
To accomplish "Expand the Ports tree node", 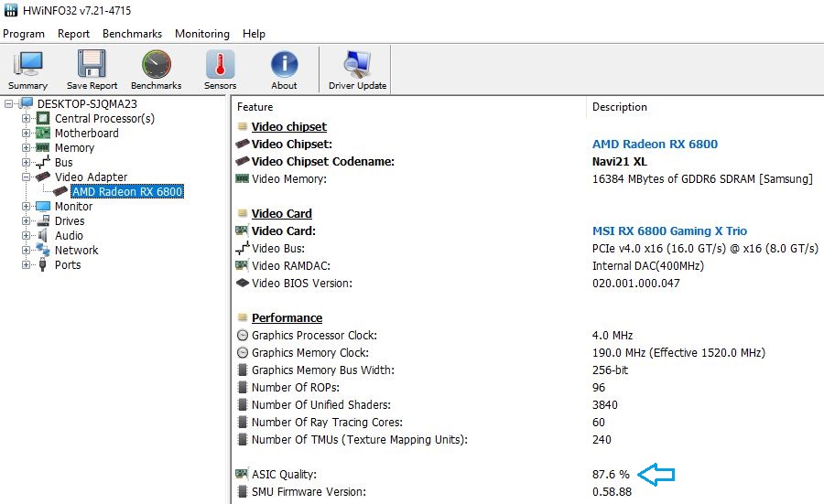I will 26,265.
